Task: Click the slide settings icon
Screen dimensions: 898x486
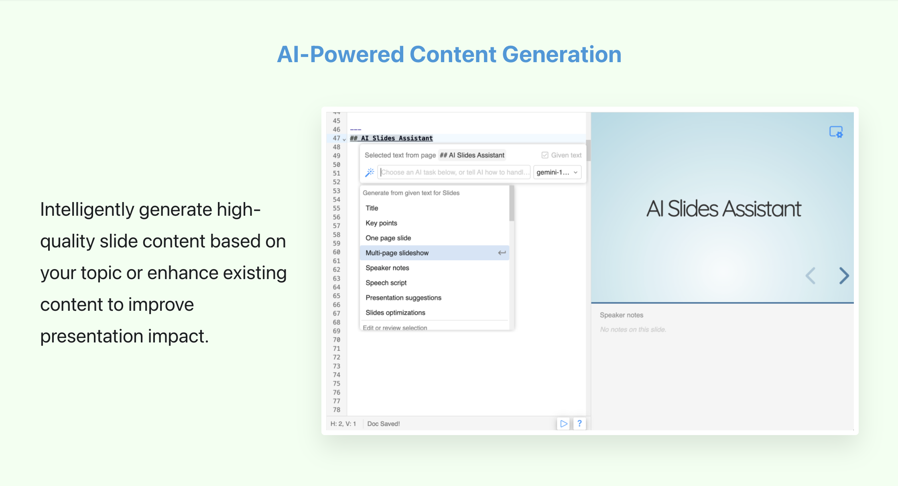Action: tap(836, 132)
